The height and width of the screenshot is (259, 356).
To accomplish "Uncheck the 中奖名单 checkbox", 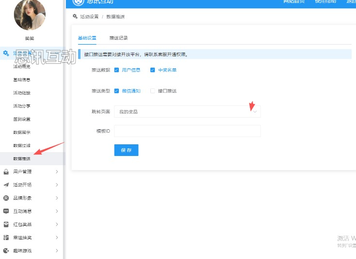I will click(x=153, y=70).
